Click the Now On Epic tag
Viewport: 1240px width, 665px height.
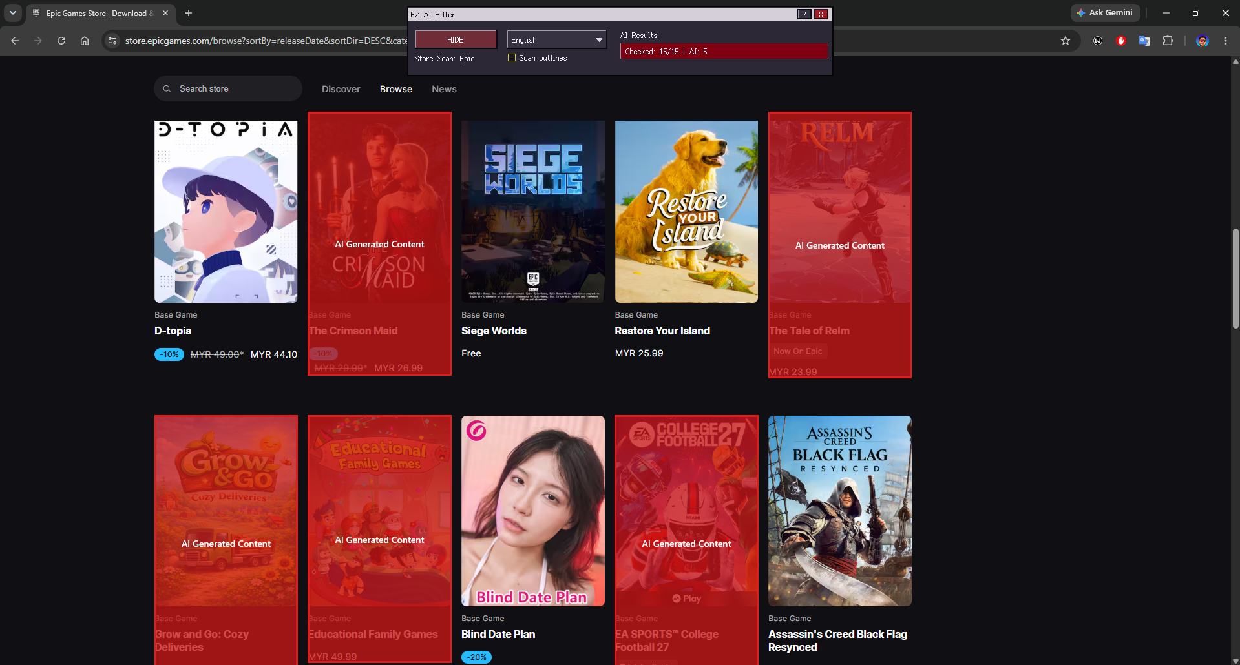coord(798,351)
